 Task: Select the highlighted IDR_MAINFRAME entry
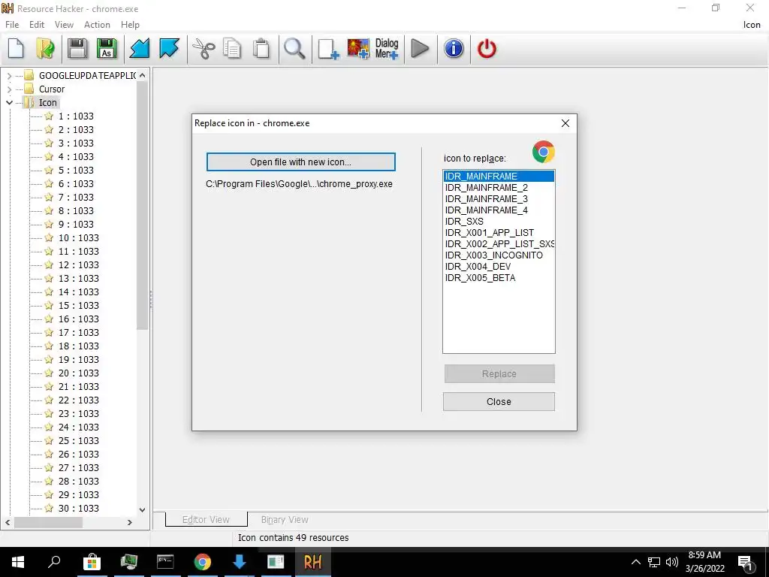pos(499,176)
